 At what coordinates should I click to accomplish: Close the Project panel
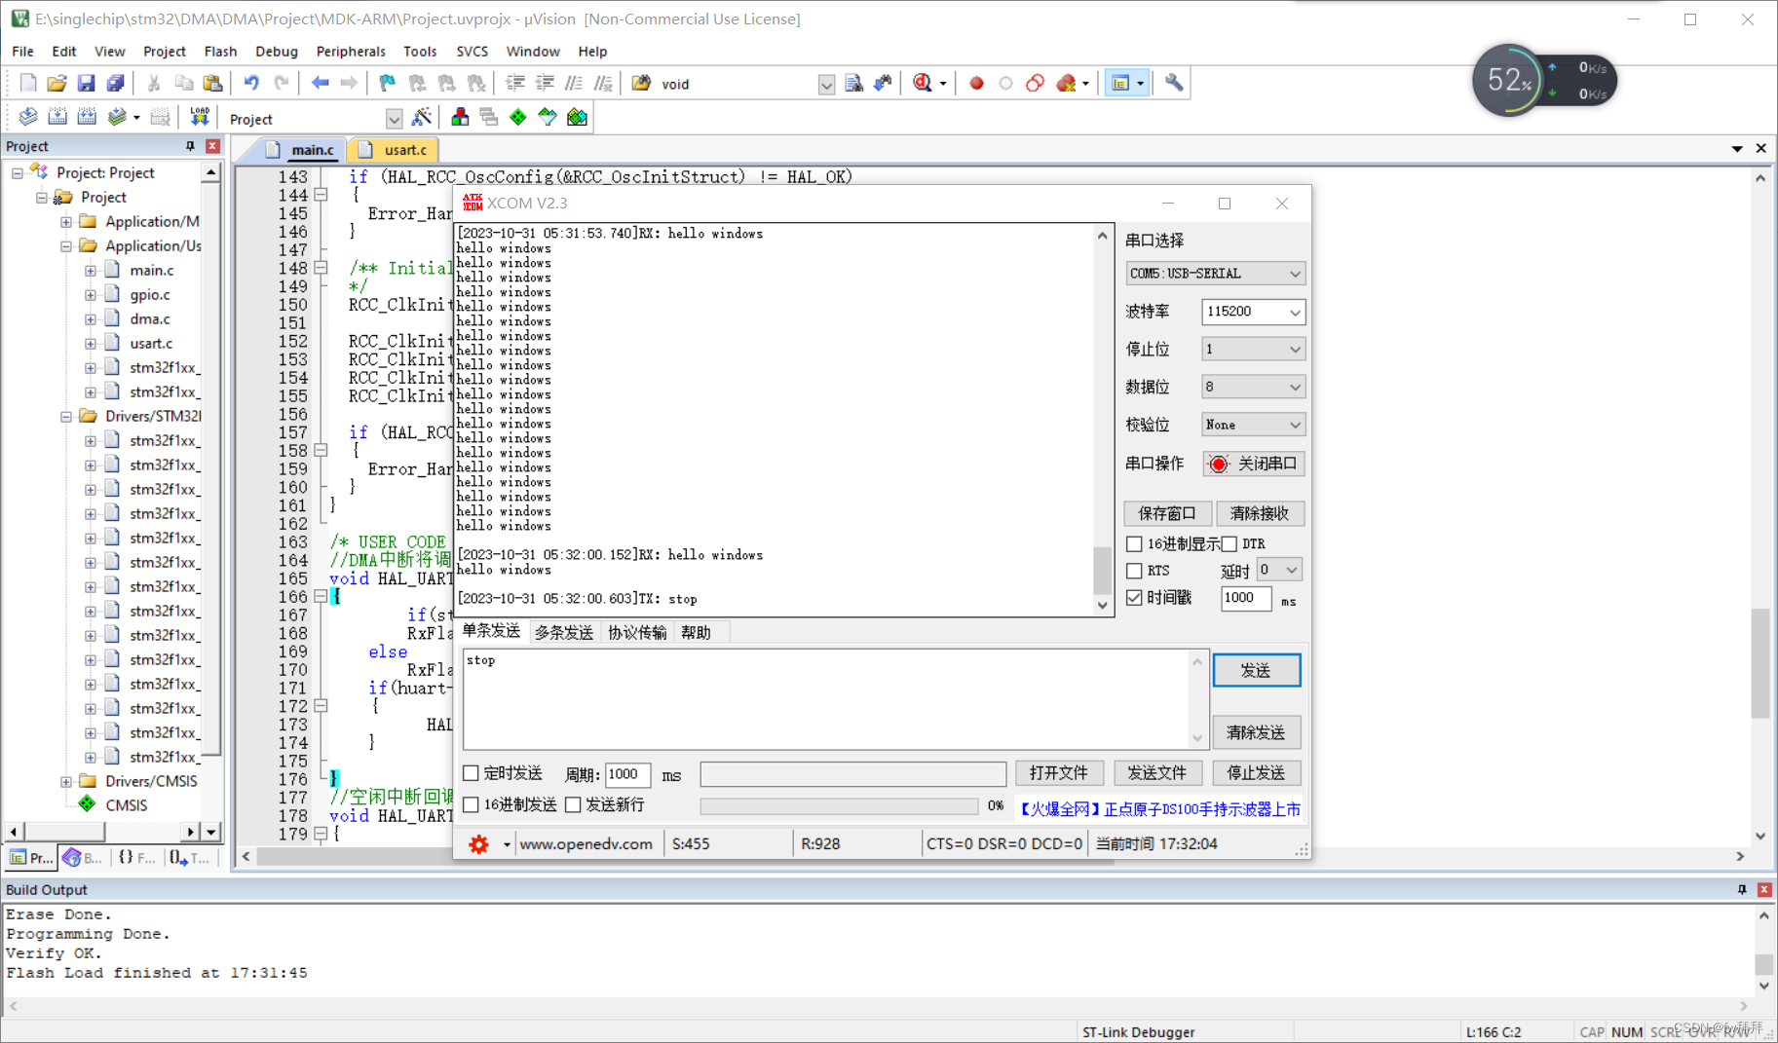pos(212,146)
